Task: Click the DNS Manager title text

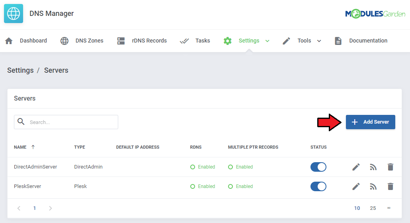Action: point(51,14)
